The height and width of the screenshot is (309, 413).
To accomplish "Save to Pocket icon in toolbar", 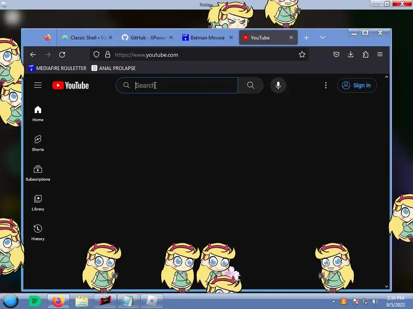I will pyautogui.click(x=336, y=54).
